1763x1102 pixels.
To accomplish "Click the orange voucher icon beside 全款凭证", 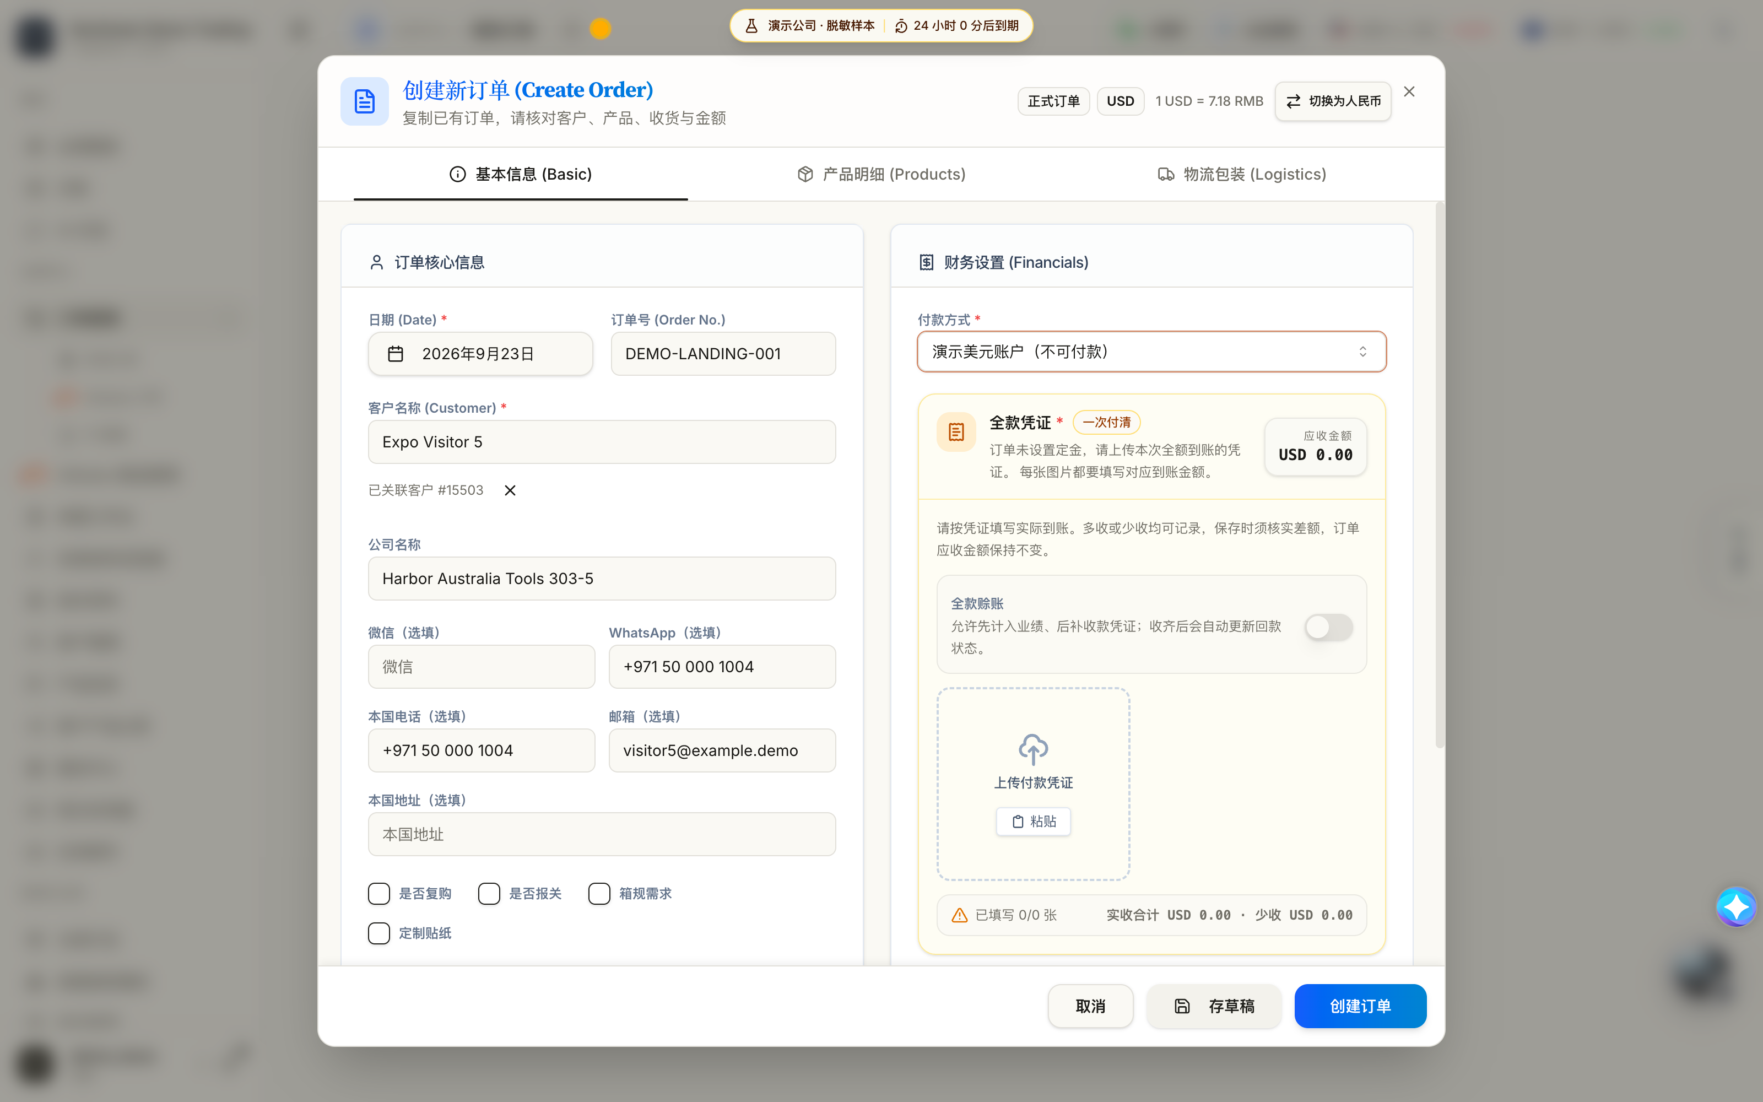I will [x=956, y=432].
